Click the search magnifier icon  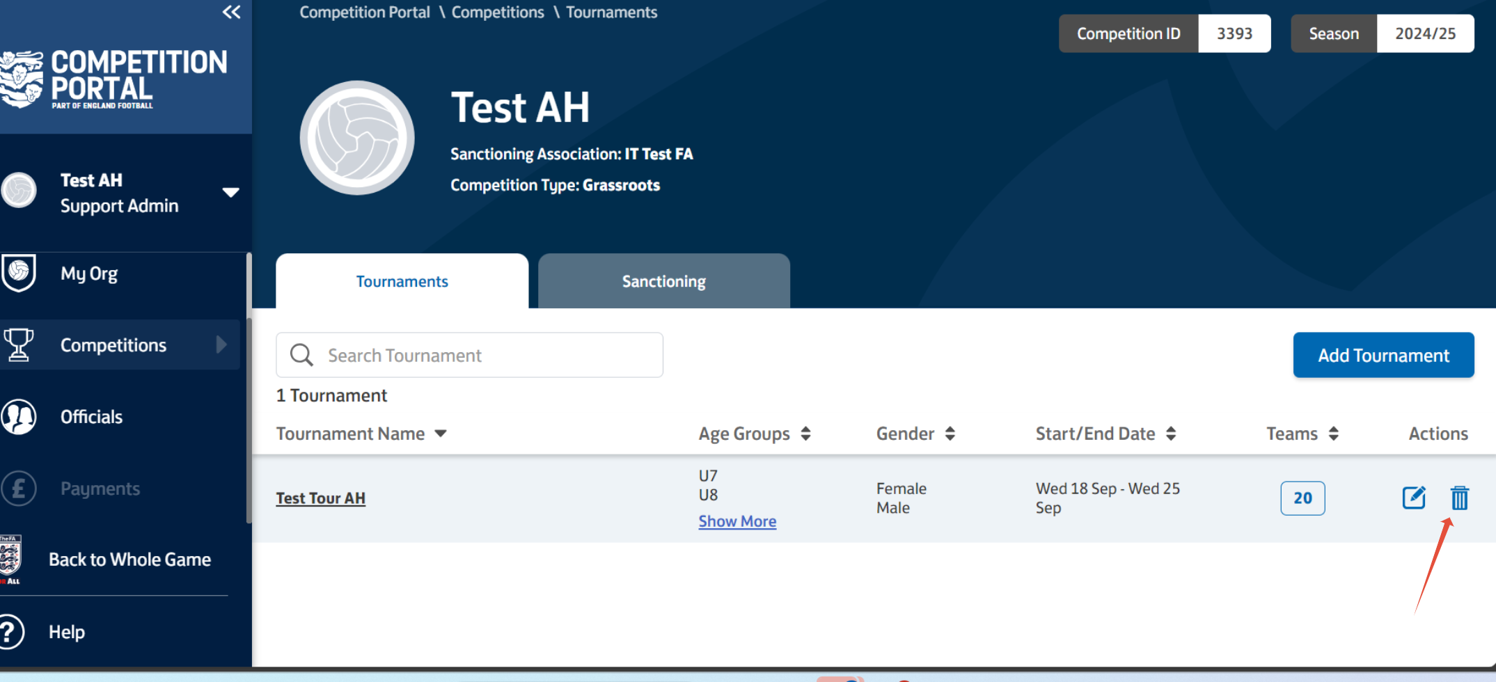[301, 355]
